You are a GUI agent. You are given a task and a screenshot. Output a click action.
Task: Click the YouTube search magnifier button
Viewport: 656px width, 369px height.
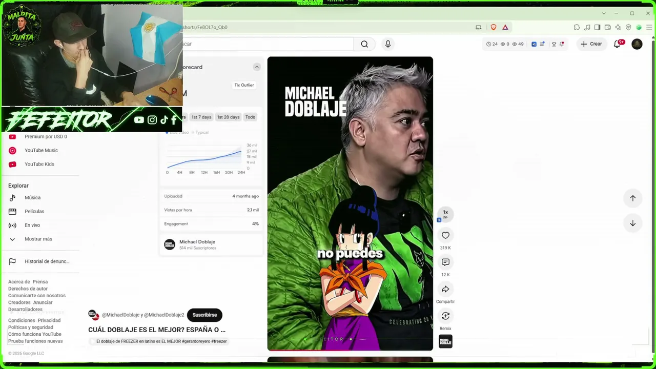364,44
